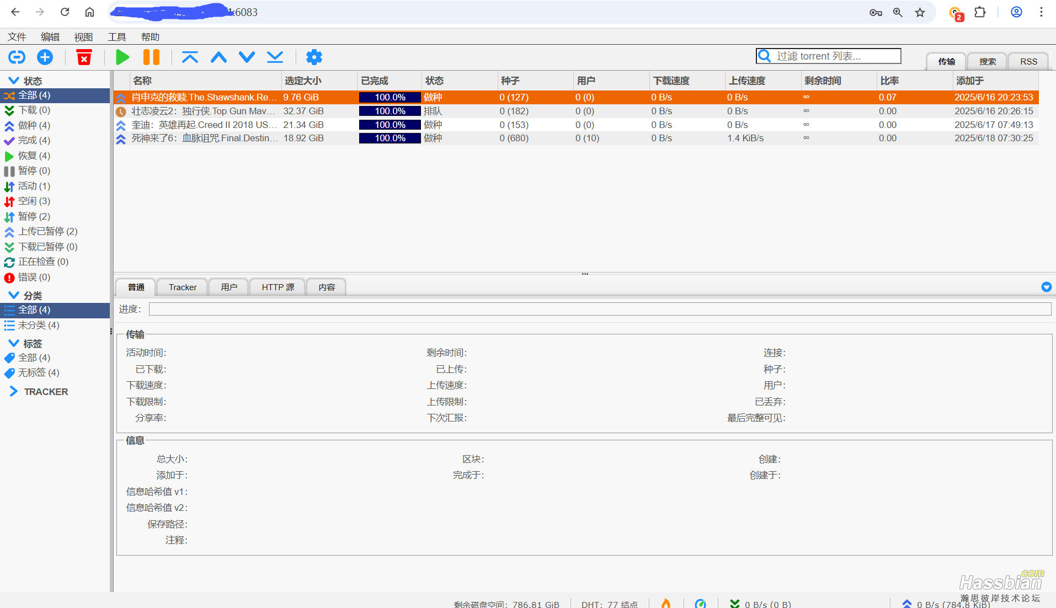
Task: Click the orange pause torrent icon
Action: click(x=151, y=57)
